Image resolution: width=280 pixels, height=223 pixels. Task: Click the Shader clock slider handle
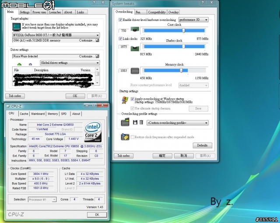click(x=184, y=46)
